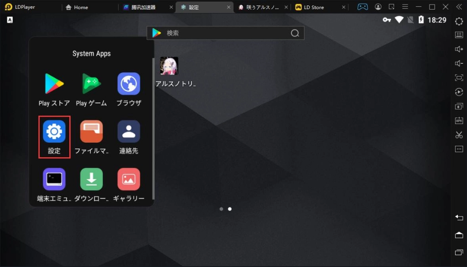Click the Google Play logo in search bar
Image resolution: width=467 pixels, height=267 pixels.
(x=157, y=33)
